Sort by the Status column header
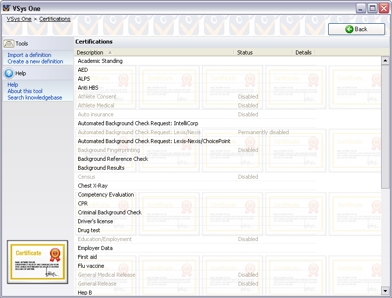Viewport: 392px width, 298px height. point(245,52)
